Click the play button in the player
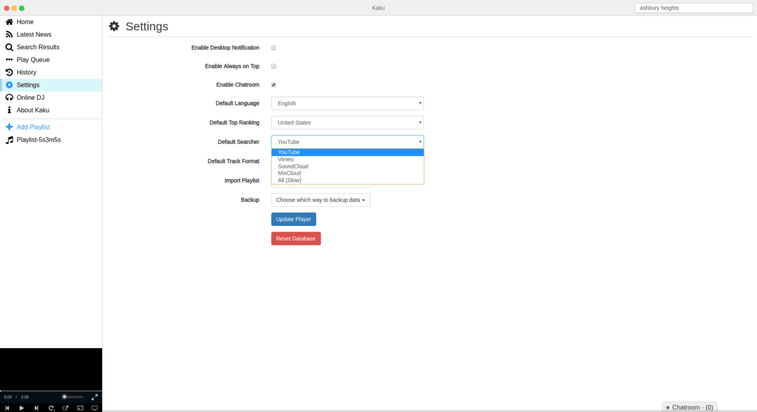 pos(21,408)
